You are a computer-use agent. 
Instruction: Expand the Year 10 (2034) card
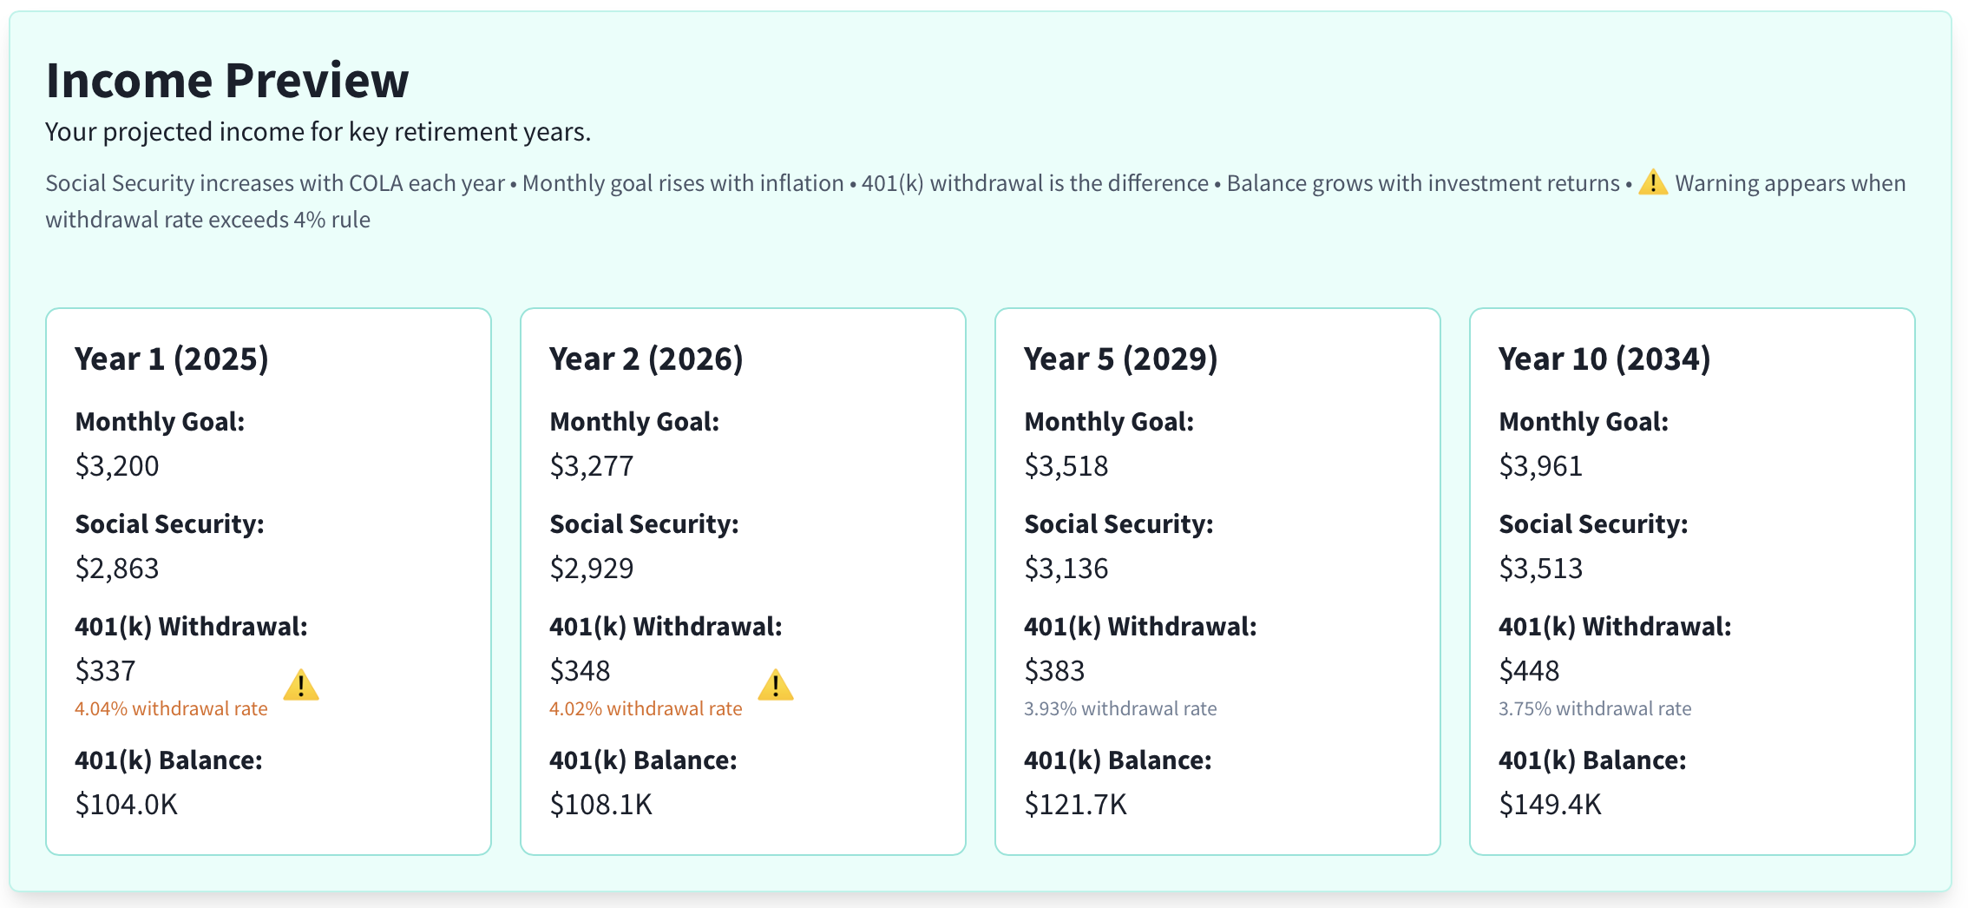coord(1691,582)
